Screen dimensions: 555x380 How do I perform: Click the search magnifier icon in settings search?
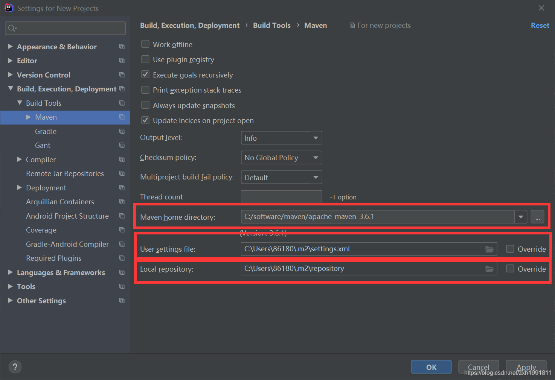point(12,28)
